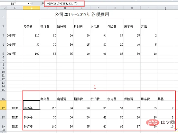Select cell A5 containing 2017年
Image resolution: width=178 pixels, height=133 pixels.
click(14, 51)
